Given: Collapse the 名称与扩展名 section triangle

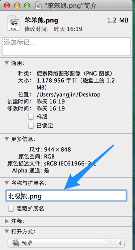Looking at the screenshot, I should point(7,183).
